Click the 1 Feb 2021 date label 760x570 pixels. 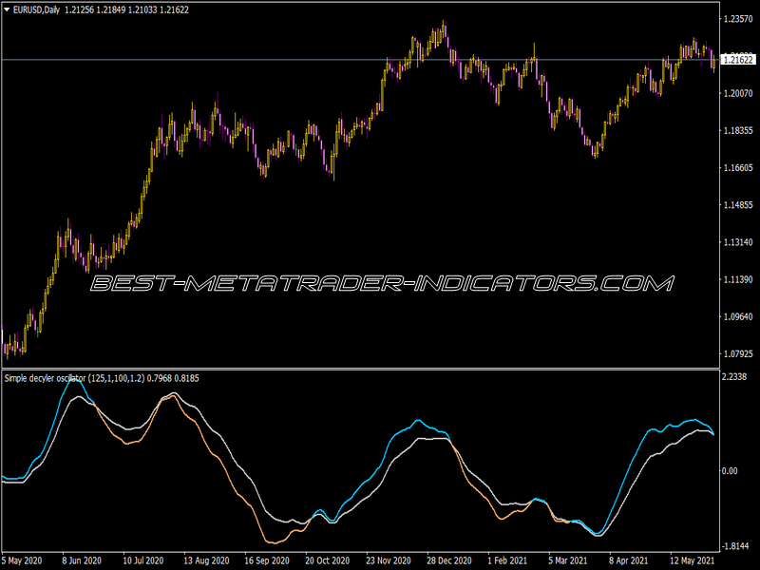coord(507,560)
